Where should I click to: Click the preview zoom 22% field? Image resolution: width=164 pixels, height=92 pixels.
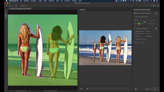pos(83,89)
